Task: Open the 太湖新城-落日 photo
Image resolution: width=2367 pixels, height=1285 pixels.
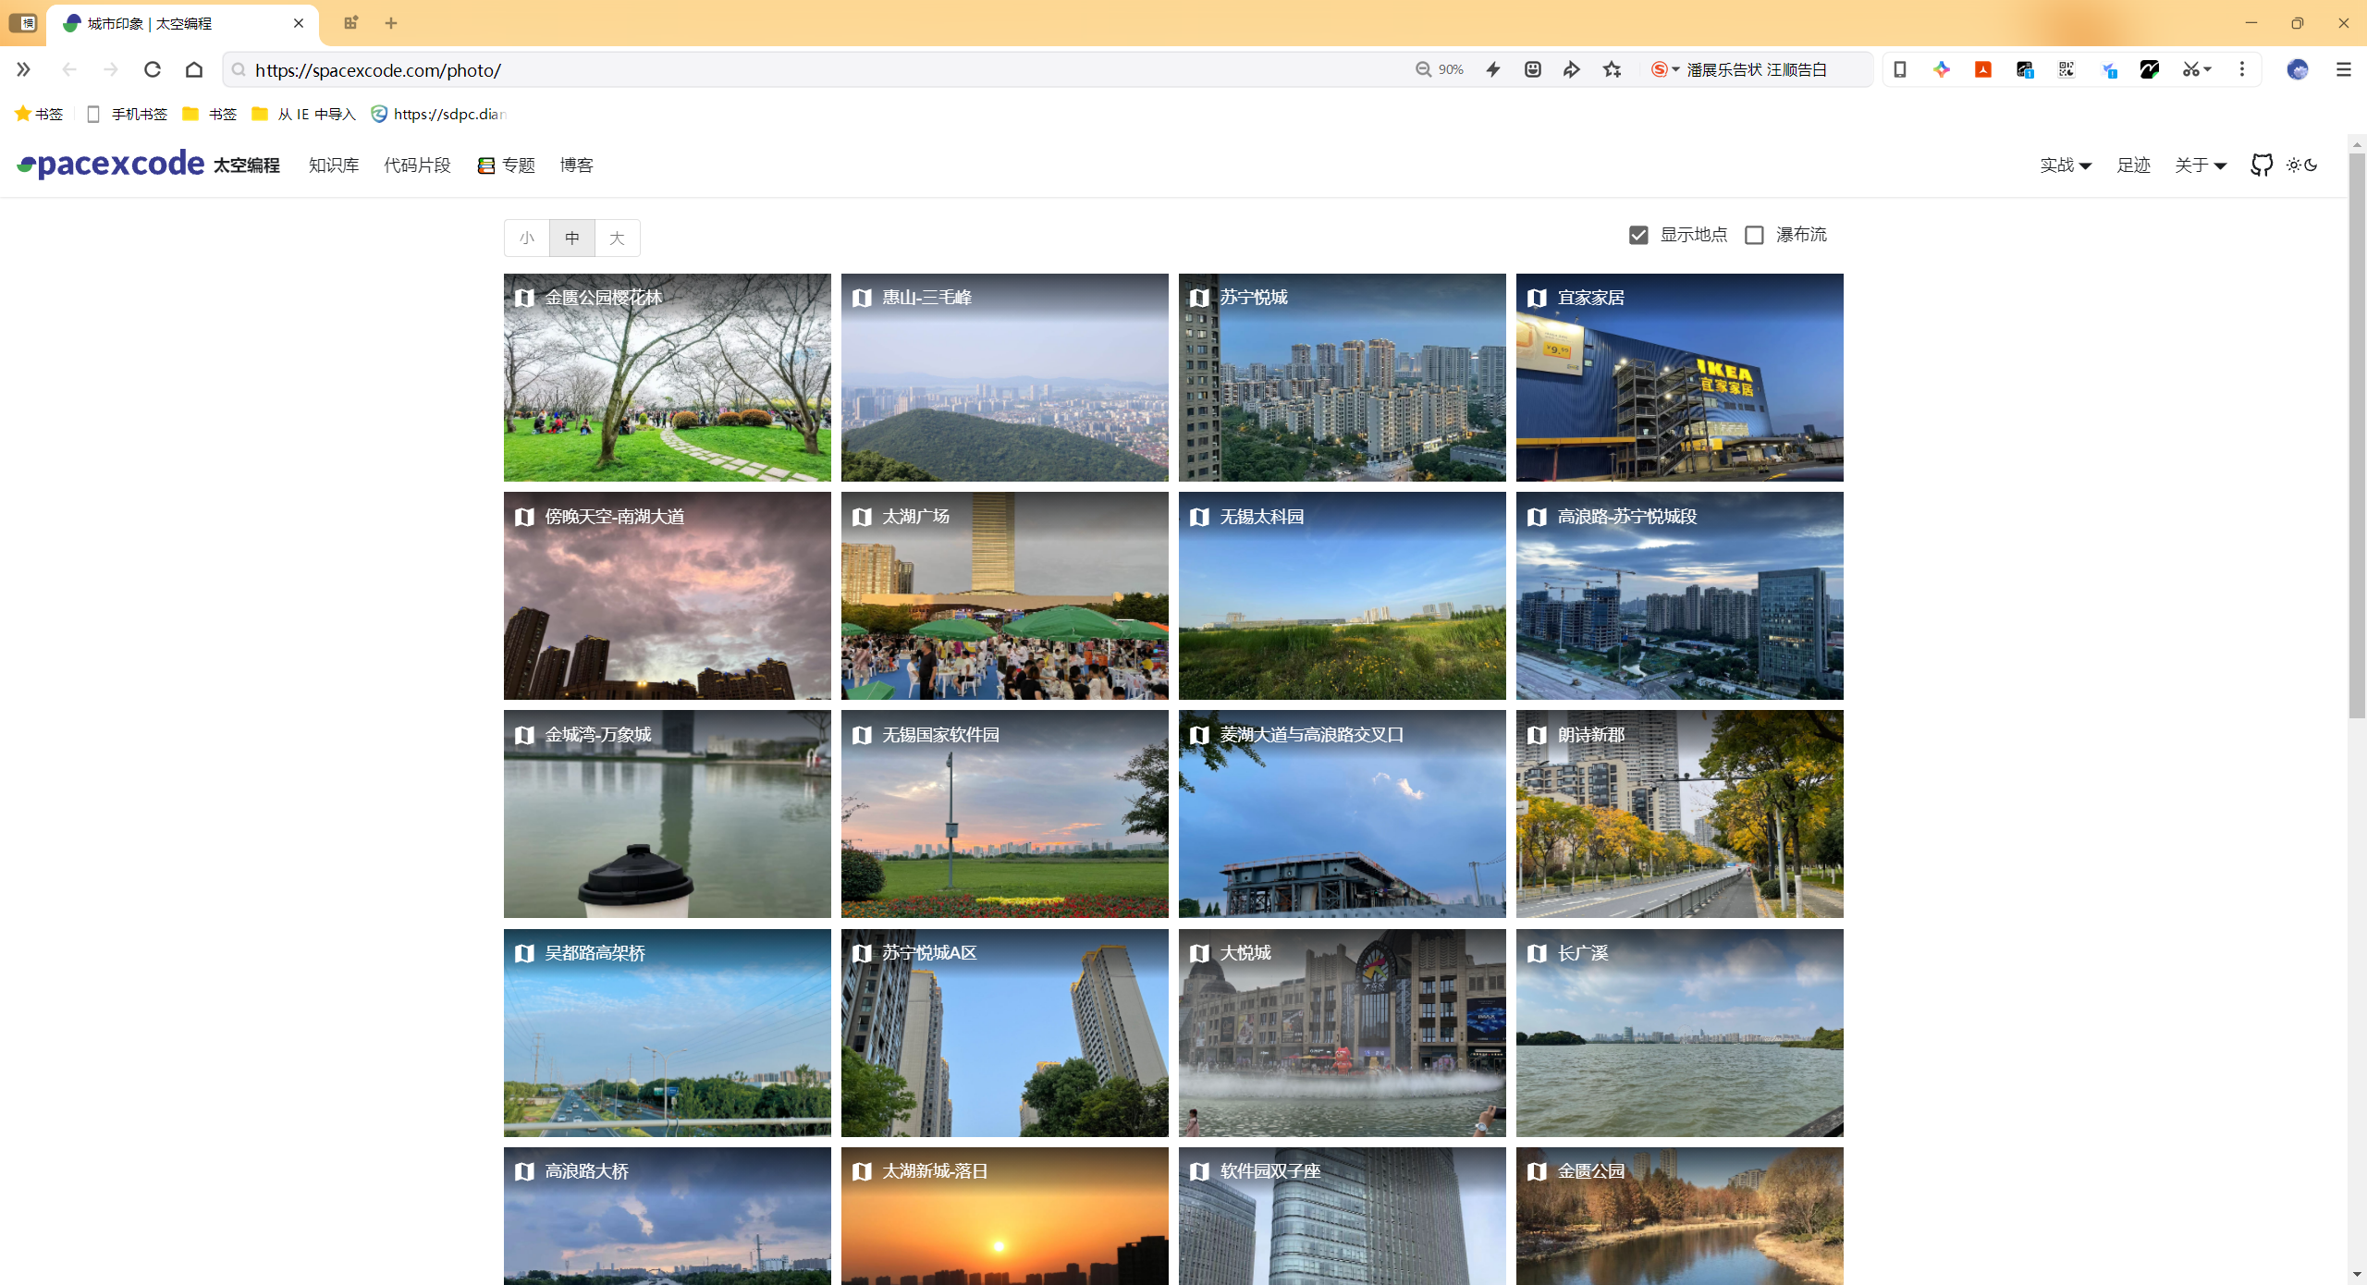Action: coord(1004,1216)
